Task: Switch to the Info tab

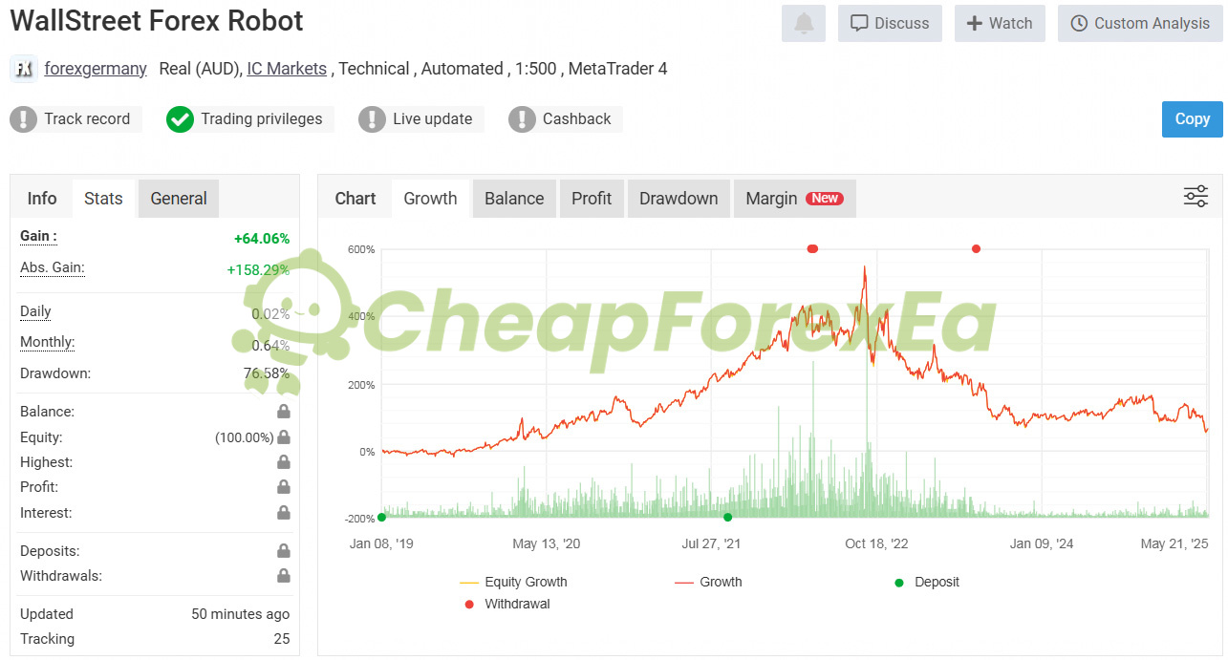Action: tap(42, 199)
